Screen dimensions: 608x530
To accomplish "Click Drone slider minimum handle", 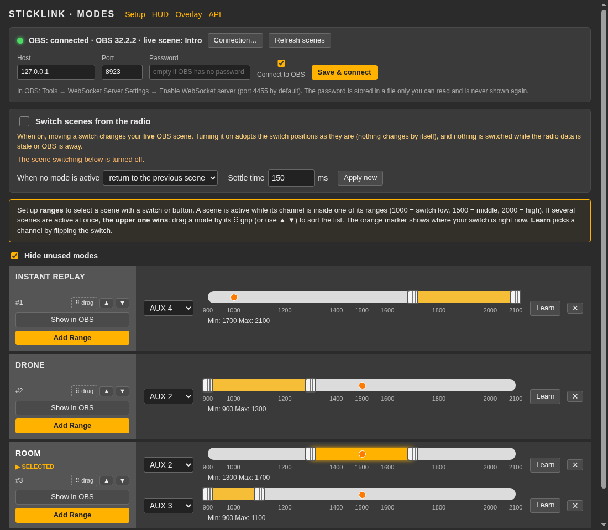I will [208, 385].
